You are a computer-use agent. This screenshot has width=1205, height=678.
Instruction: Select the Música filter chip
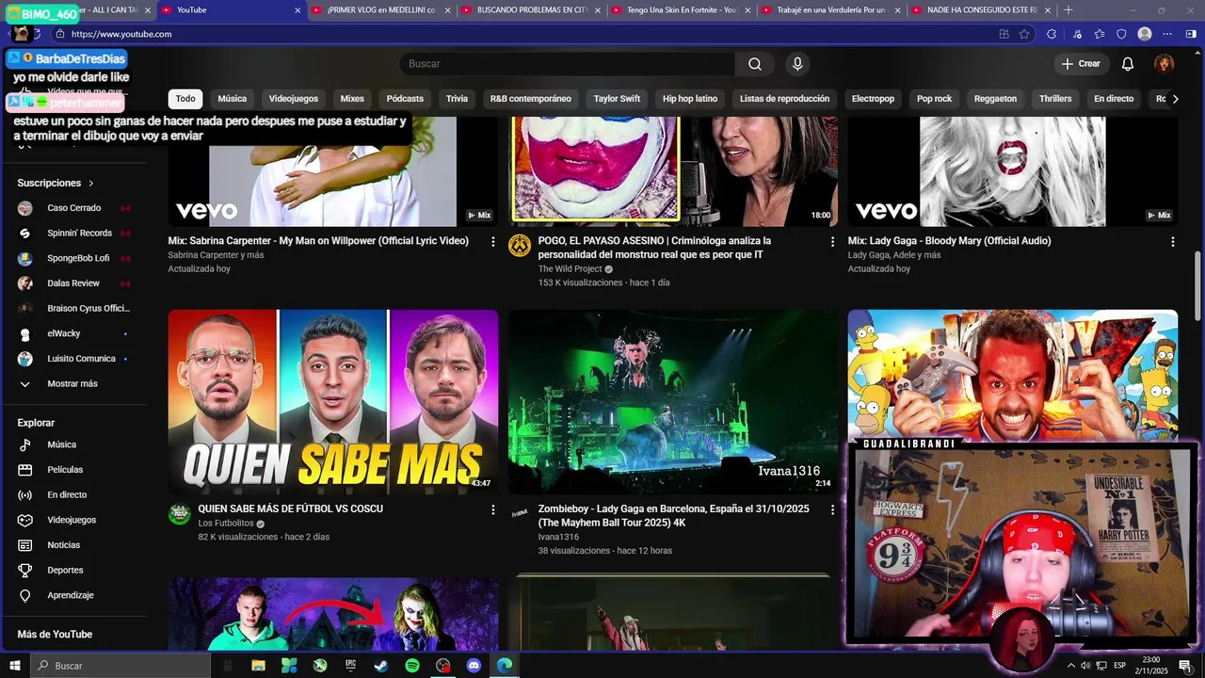[232, 99]
